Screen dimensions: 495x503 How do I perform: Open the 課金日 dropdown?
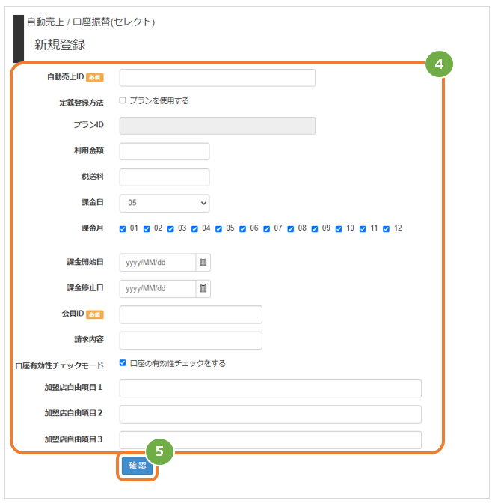pos(165,203)
